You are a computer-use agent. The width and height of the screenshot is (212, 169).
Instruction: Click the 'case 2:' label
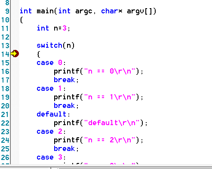pos(51,132)
